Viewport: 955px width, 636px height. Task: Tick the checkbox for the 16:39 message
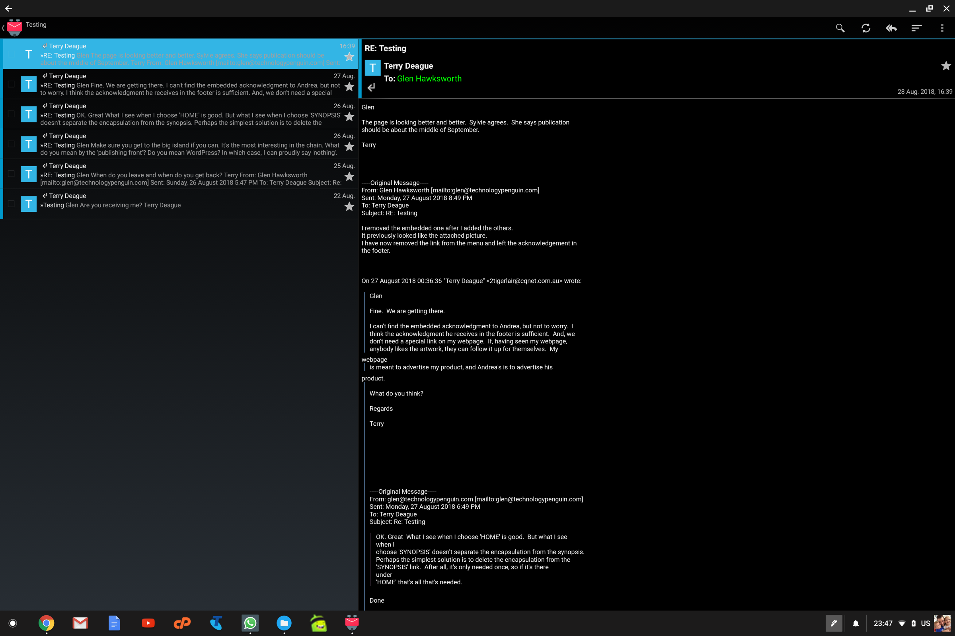point(12,54)
